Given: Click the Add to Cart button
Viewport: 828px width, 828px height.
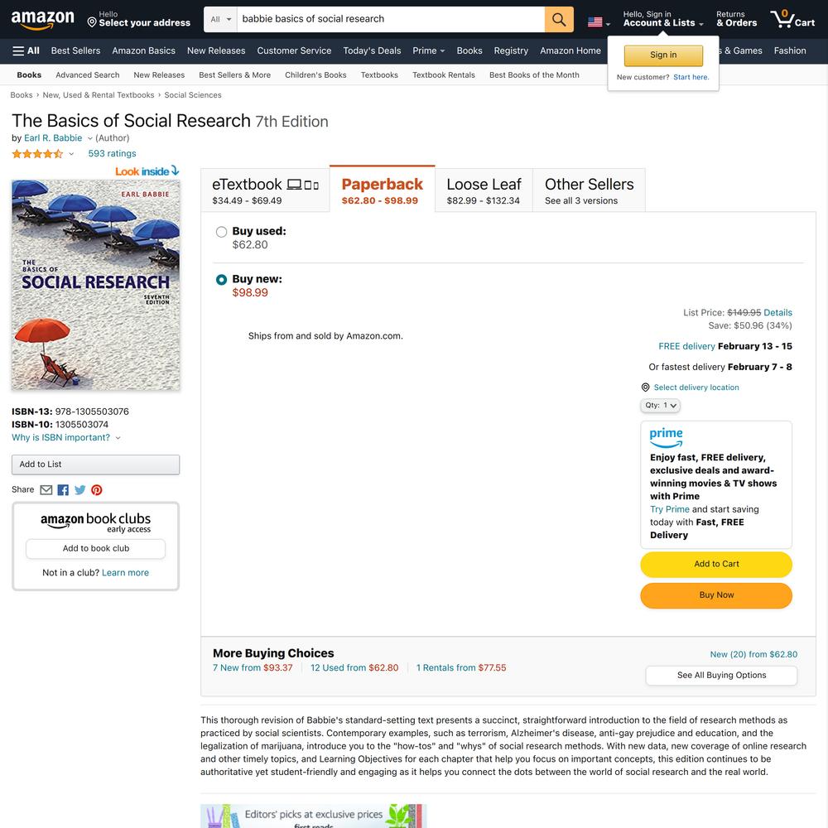Looking at the screenshot, I should click(x=716, y=564).
